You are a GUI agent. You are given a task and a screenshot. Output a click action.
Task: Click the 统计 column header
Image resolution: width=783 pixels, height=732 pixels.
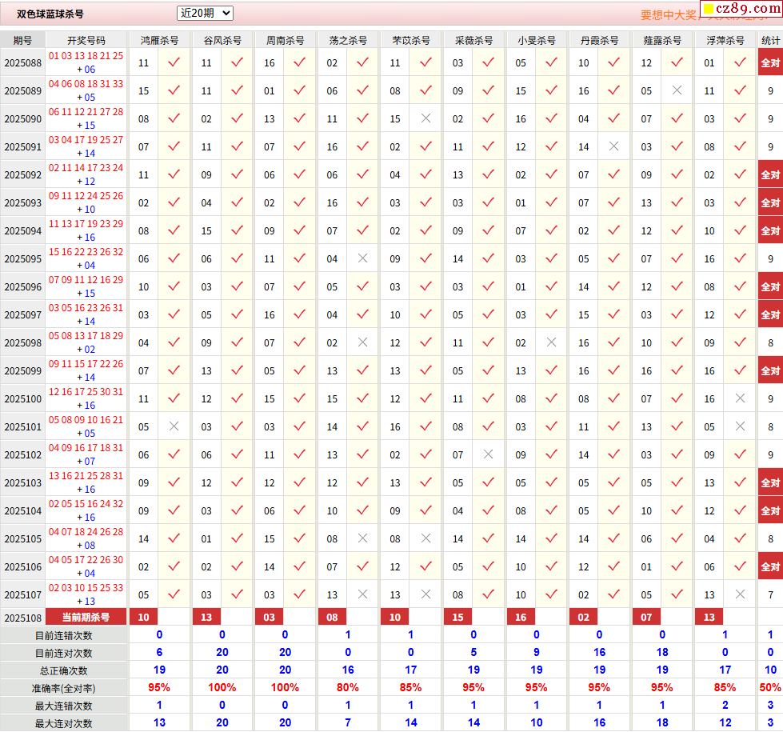770,40
